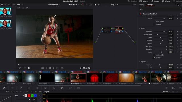
Task: Open the Color Warper palette
Action: (x=12, y=88)
